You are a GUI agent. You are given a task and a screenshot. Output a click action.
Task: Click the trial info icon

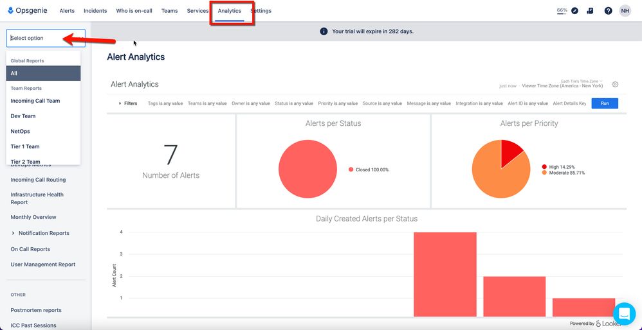click(x=324, y=31)
